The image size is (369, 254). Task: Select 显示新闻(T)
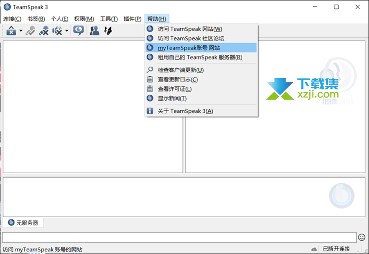[201, 98]
